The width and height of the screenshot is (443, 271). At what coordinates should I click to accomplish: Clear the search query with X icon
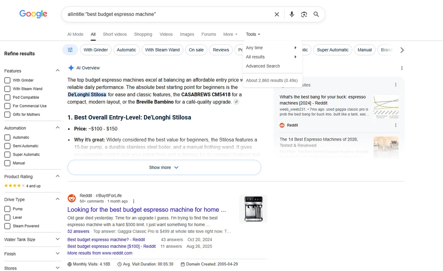click(277, 14)
